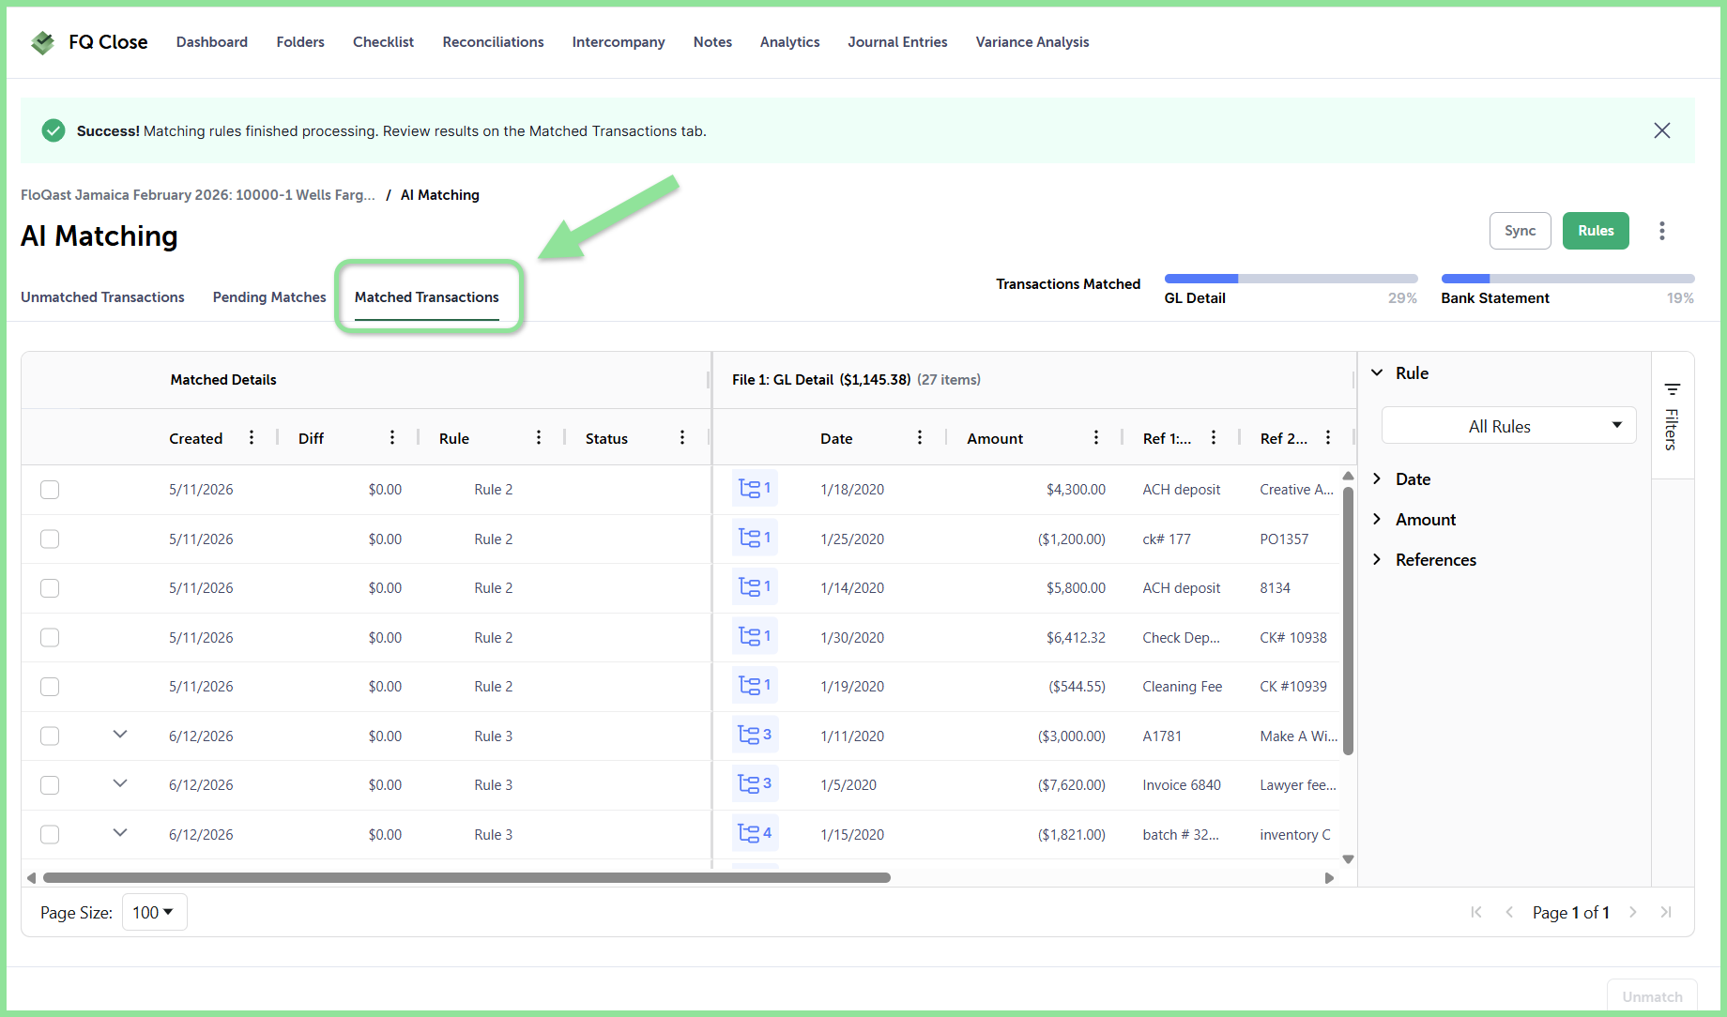The width and height of the screenshot is (1727, 1017).
Task: Expand the References filter section
Action: pos(1377,559)
